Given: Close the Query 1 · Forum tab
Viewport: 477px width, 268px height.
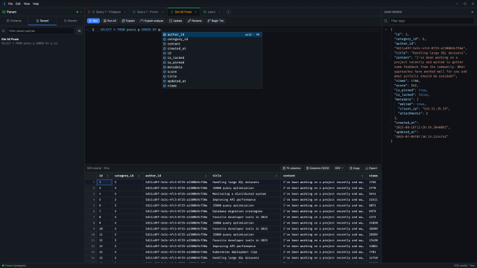Looking at the screenshot, I should (162, 12).
